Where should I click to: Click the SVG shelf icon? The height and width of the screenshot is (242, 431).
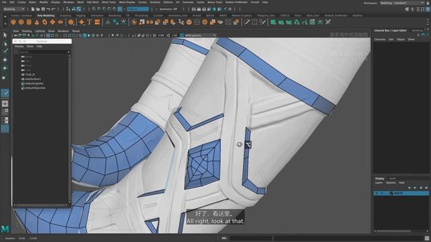[x=97, y=22]
